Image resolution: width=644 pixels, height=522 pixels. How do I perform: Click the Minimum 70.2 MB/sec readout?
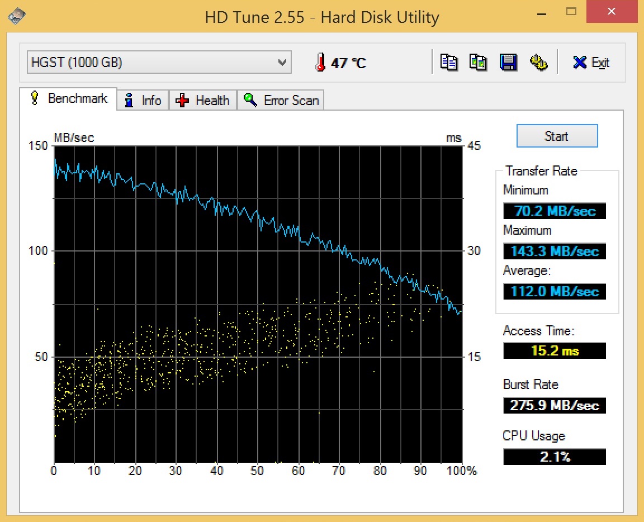tap(554, 211)
